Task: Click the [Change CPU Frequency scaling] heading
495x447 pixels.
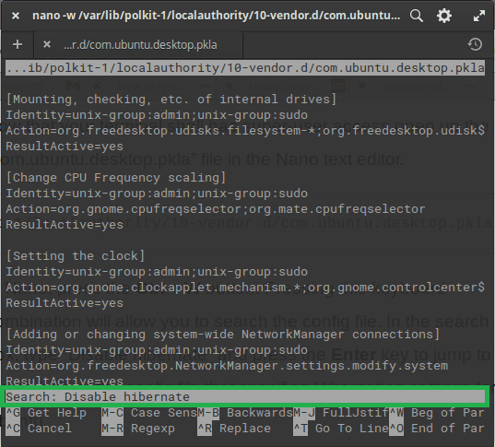Action: [116, 178]
